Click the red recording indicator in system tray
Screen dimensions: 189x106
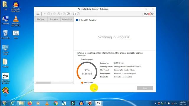click(x=159, y=103)
